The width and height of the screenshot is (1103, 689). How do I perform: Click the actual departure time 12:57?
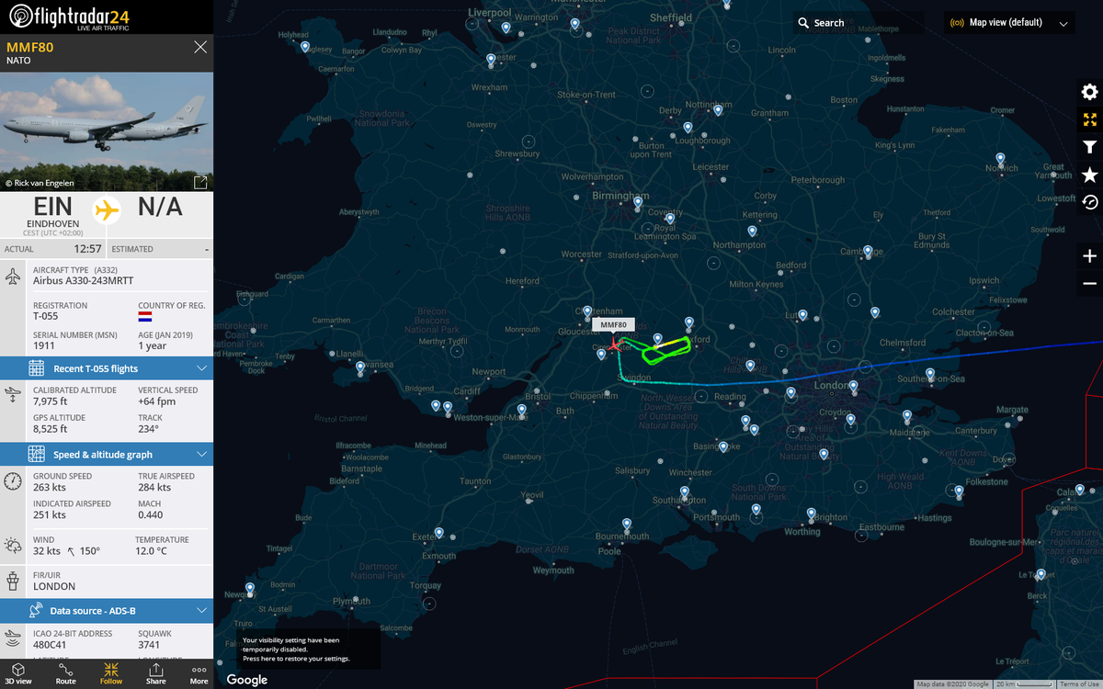pyautogui.click(x=88, y=249)
